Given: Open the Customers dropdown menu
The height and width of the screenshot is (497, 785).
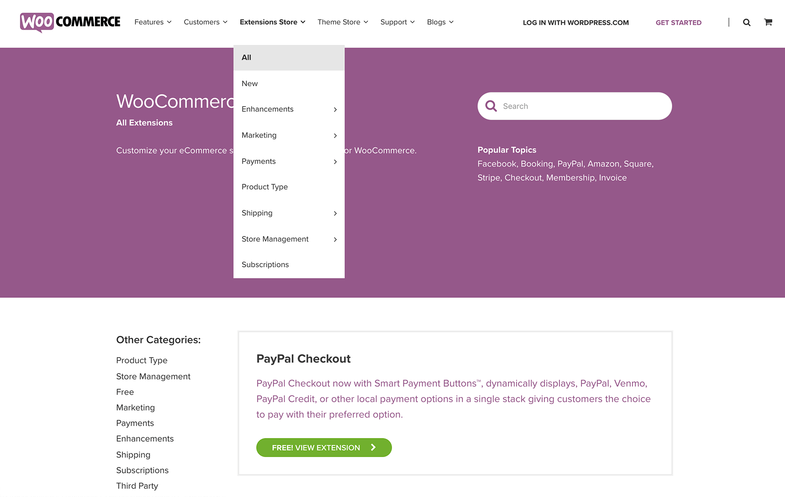Looking at the screenshot, I should point(205,22).
